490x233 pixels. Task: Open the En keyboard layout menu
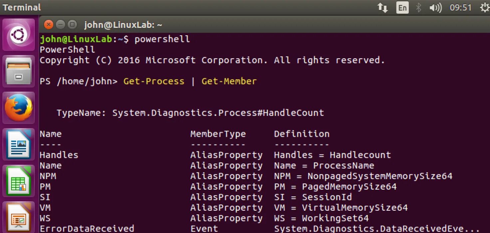(402, 8)
